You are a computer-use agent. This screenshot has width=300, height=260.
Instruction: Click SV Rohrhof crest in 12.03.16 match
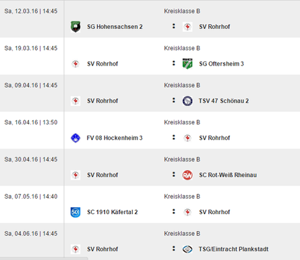187,27
